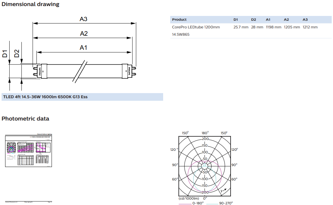Screen dimensions: 333x205
Task: Click the A2 dimension label
Action: point(84,33)
